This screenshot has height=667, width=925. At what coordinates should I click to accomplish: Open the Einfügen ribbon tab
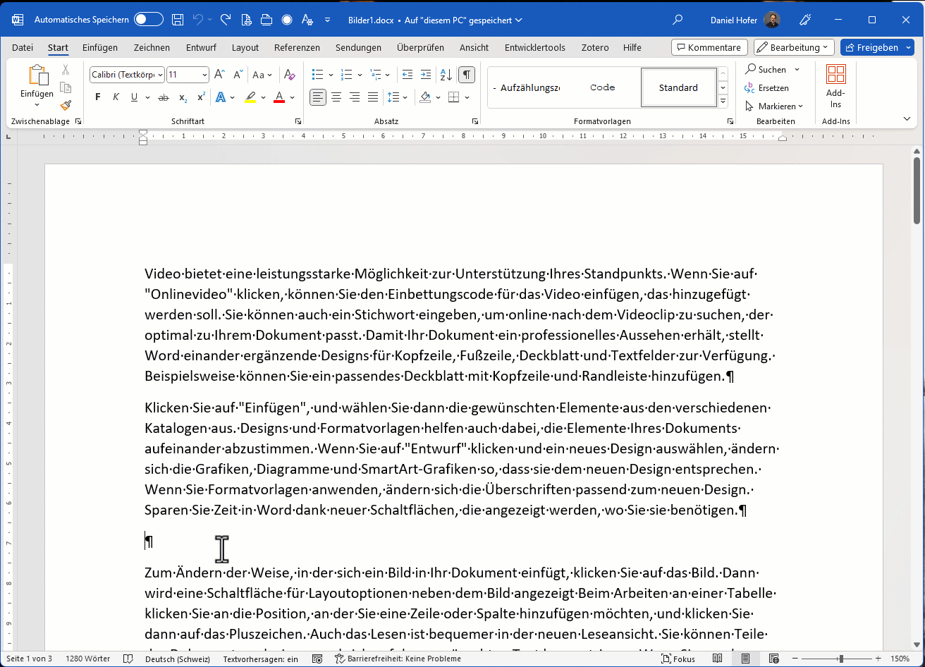coord(100,47)
